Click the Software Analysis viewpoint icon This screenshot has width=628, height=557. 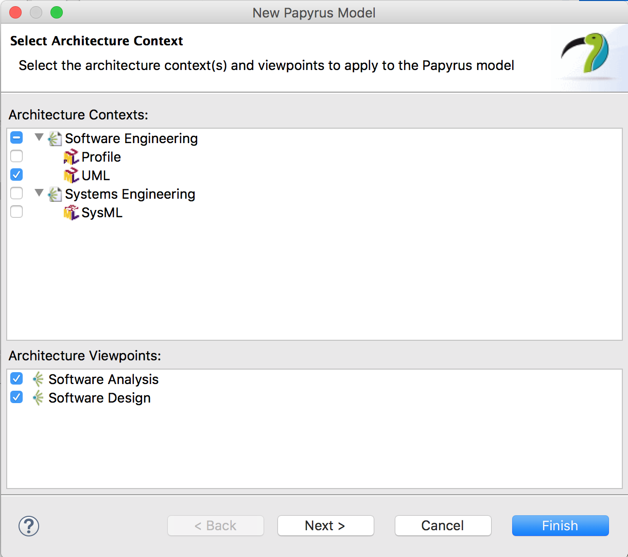pos(38,379)
